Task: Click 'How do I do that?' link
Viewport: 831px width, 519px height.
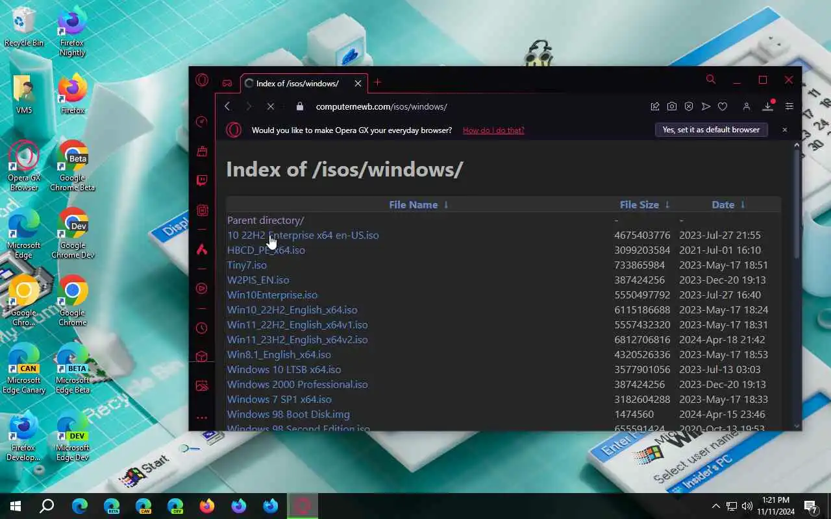Action: click(x=493, y=130)
